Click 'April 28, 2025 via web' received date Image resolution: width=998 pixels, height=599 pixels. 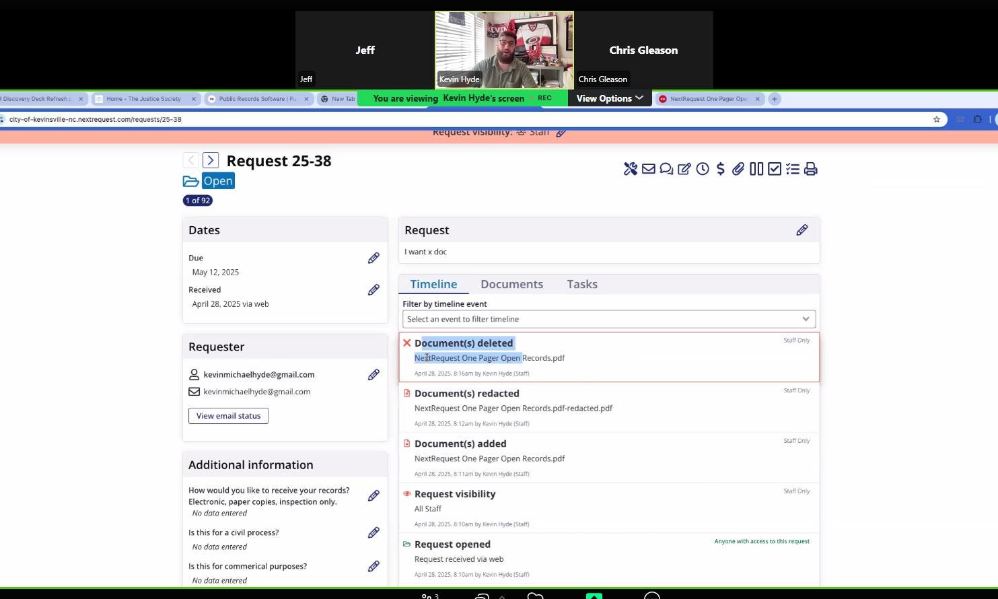click(230, 304)
